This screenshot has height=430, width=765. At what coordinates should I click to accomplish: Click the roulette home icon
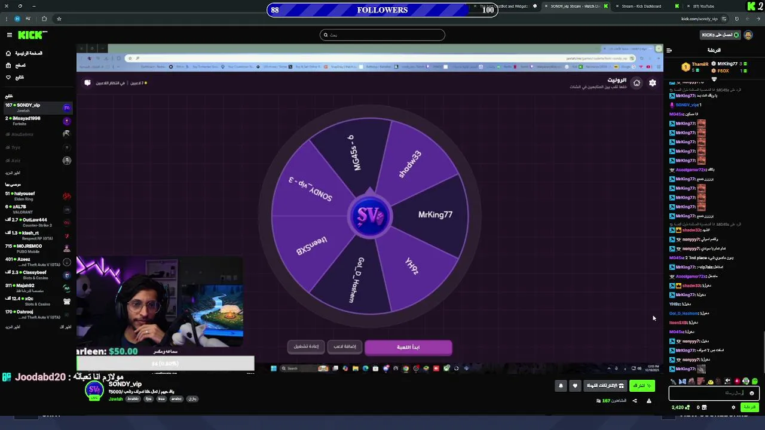637,83
